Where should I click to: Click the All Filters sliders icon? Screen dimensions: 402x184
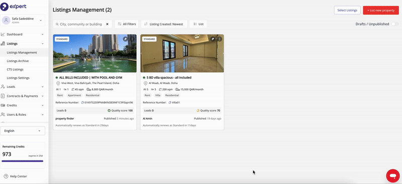[120, 24]
